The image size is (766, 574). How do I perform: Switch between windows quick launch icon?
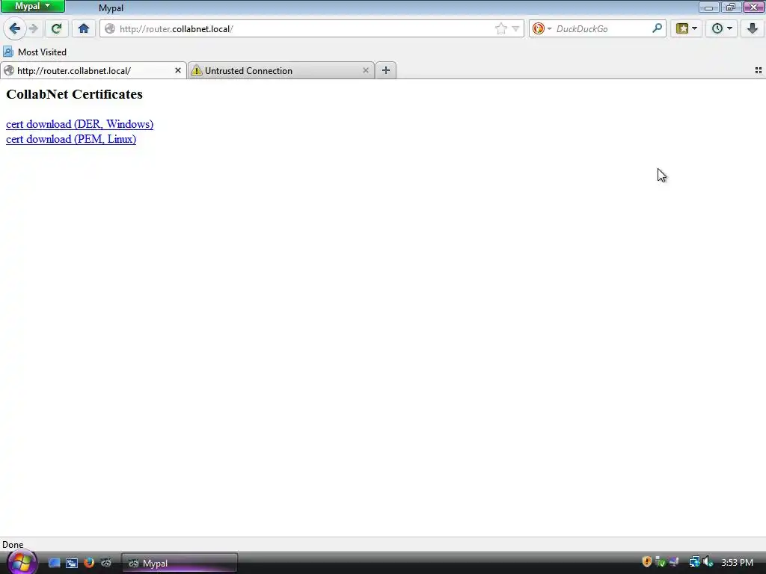(72, 563)
